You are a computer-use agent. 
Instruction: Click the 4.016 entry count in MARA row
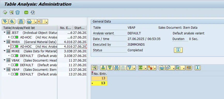[x=68, y=42]
